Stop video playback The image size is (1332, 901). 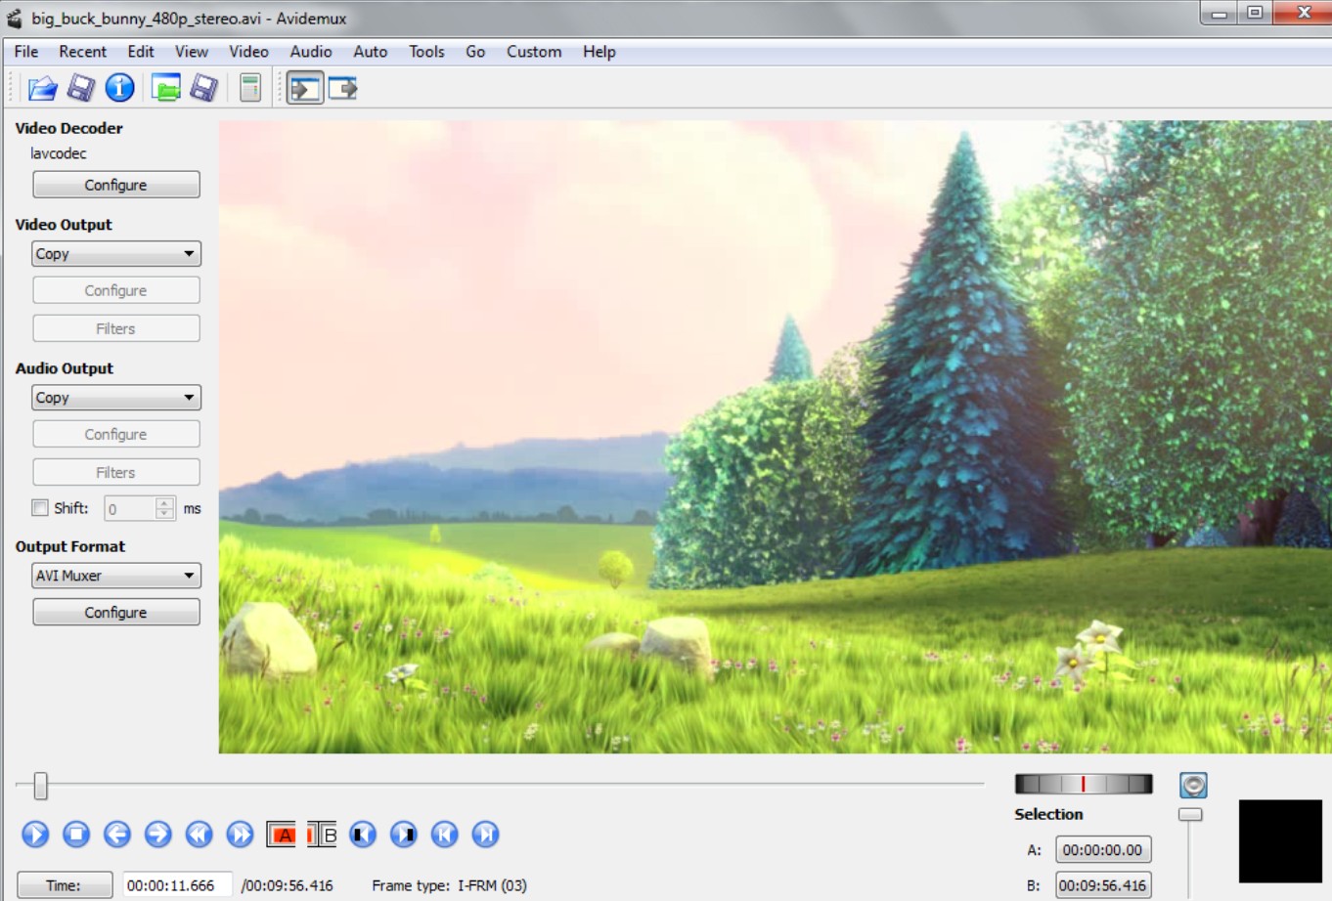(76, 834)
